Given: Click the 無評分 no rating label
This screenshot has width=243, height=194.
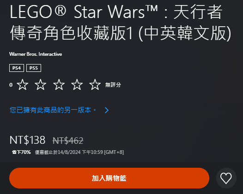Looking at the screenshot, I should (x=113, y=85).
